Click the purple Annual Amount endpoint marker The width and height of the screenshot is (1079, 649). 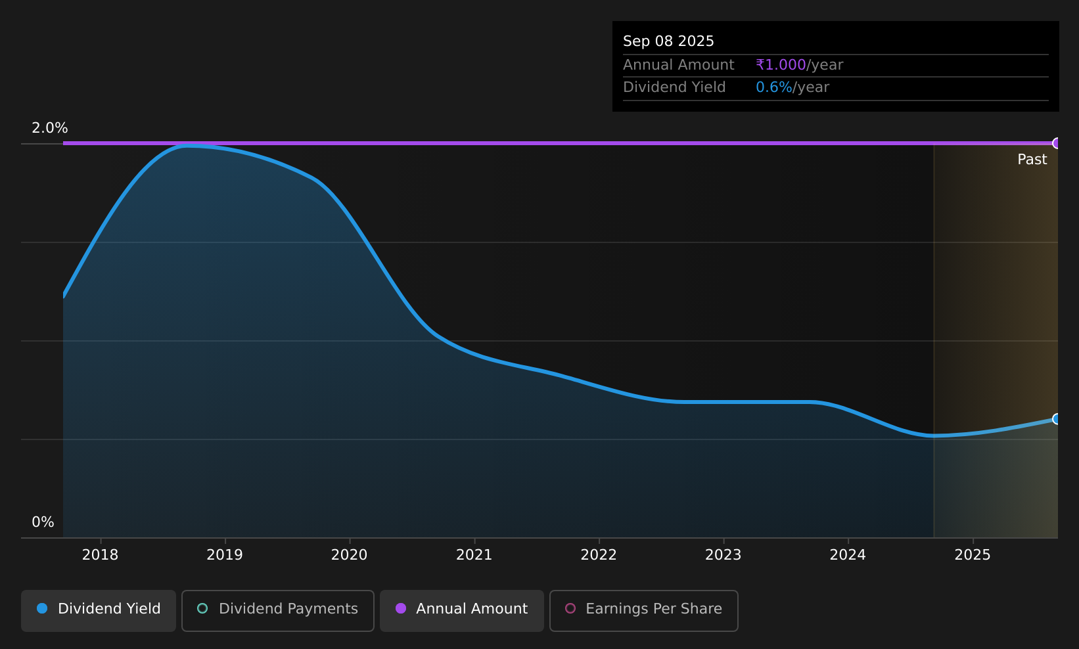(1057, 143)
